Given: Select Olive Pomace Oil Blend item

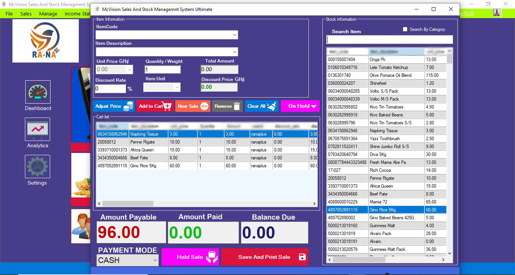Looking at the screenshot, I should pos(386,75).
